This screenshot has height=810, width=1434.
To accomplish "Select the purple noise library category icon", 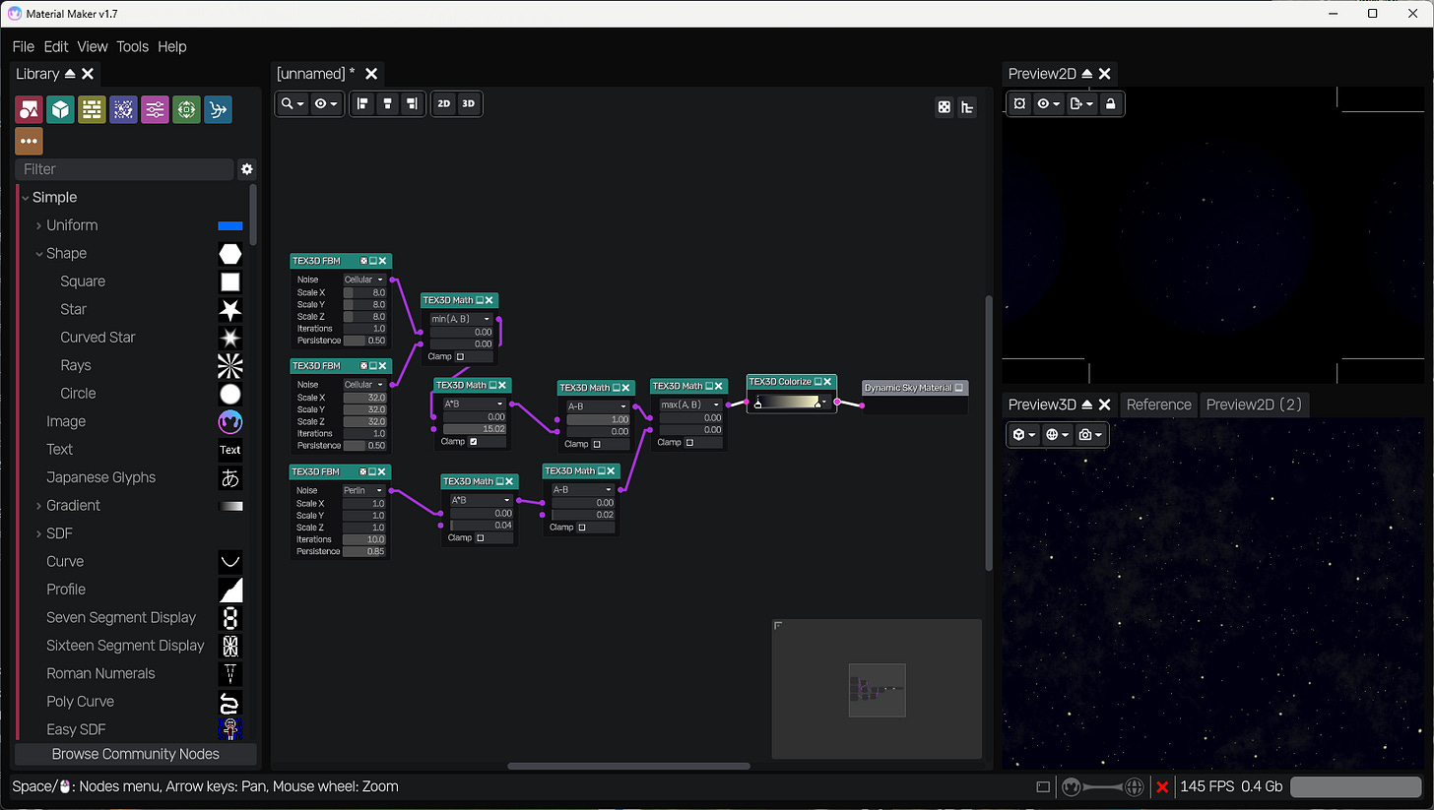I will (124, 109).
